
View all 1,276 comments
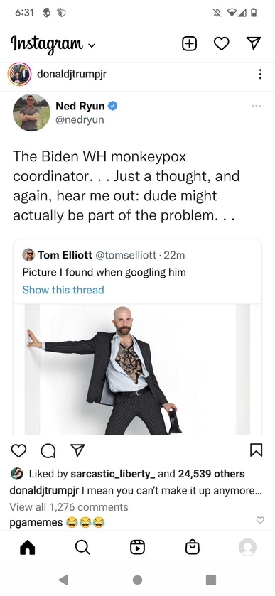click(x=69, y=507)
